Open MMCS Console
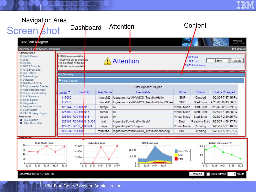Image resolution: width=256 pixels, height=192 pixels. (31, 66)
